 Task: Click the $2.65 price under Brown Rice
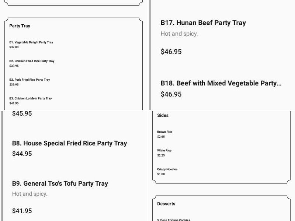click(x=161, y=137)
